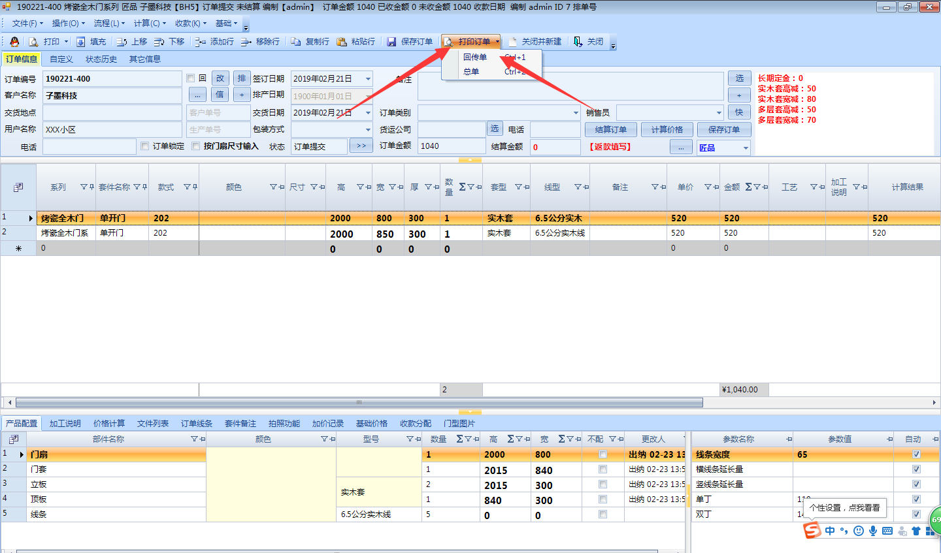Uncheck 自动 checkbox for 线条宽度 row

(x=916, y=454)
